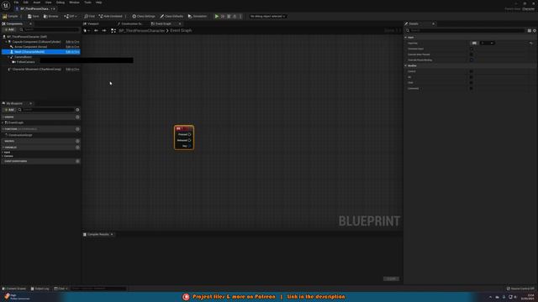Add new variable with plus icon
Viewport: 538px width, 302px height.
pos(77,148)
